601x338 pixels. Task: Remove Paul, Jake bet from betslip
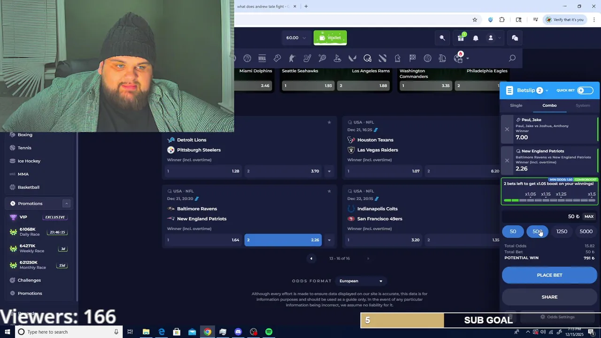coord(507,129)
